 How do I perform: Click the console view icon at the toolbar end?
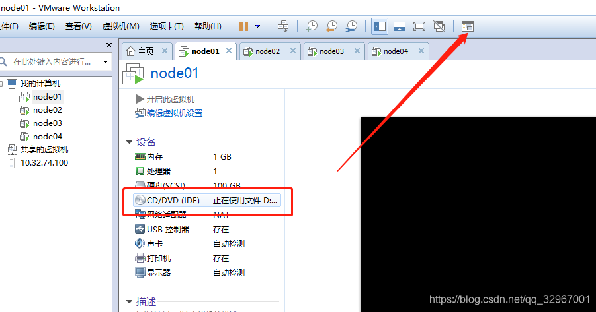click(x=467, y=26)
